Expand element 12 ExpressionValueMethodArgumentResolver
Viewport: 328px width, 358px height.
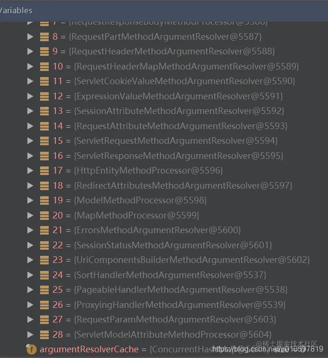30,96
